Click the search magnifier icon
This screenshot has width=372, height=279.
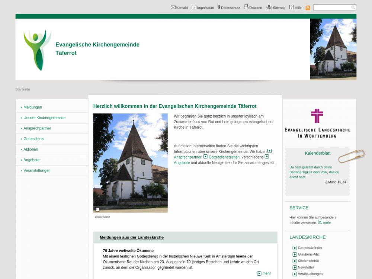353,7
